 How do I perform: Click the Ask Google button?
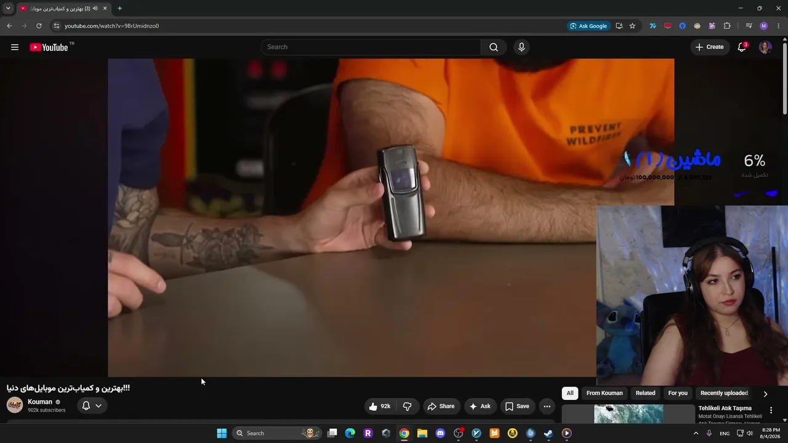pos(589,26)
